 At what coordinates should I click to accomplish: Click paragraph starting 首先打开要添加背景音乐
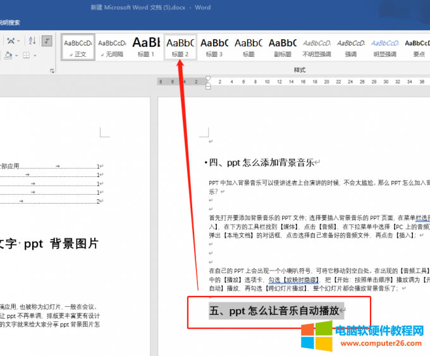[x=319, y=226]
